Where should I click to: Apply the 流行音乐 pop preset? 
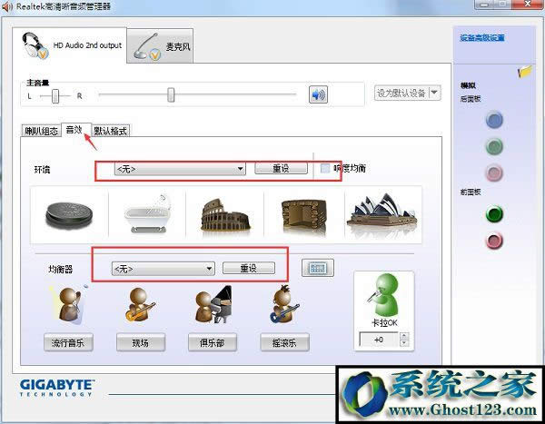pos(68,342)
